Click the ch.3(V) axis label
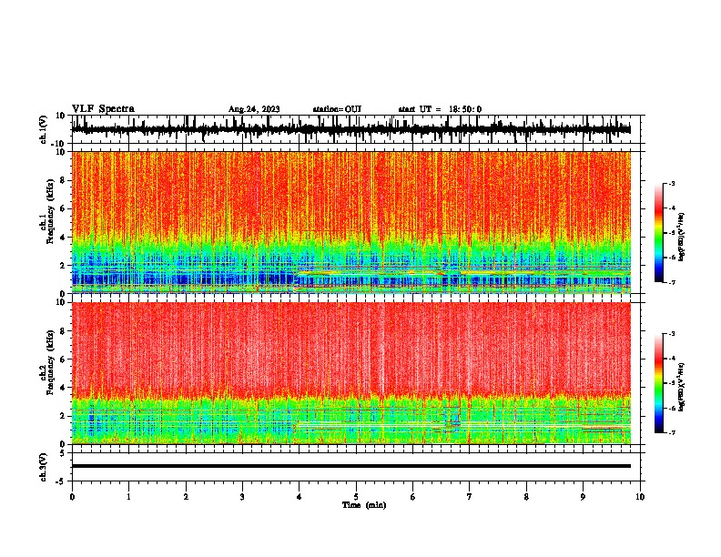721x557 pixels. tap(44, 467)
